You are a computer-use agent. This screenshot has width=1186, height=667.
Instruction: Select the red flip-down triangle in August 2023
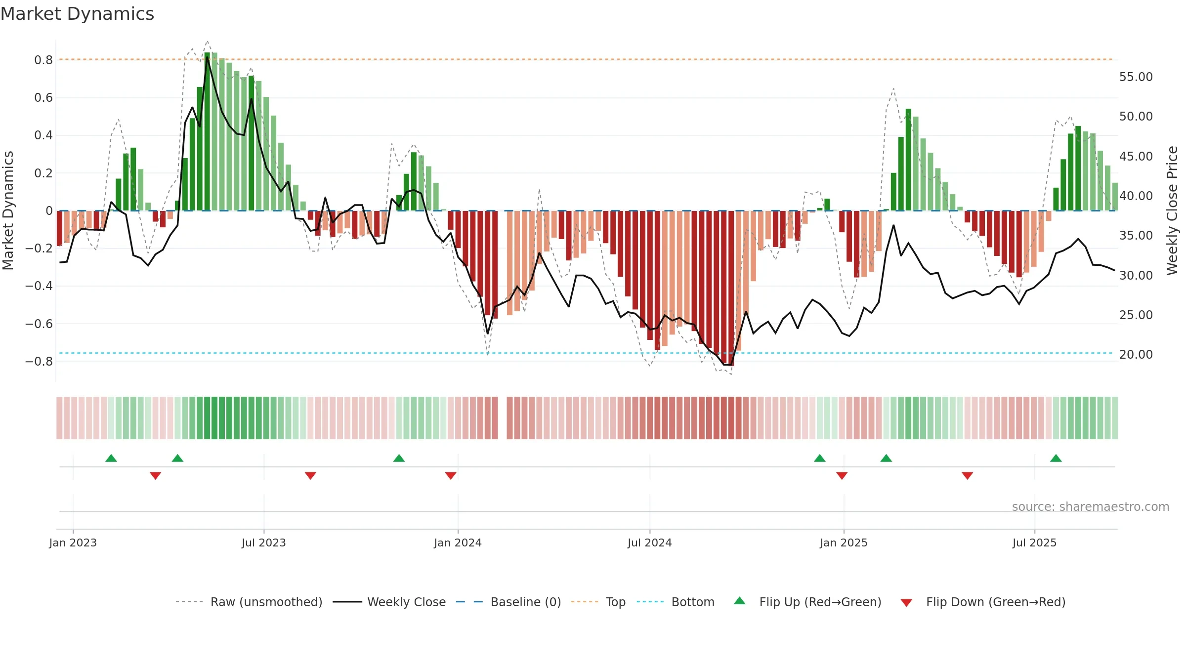coord(310,476)
